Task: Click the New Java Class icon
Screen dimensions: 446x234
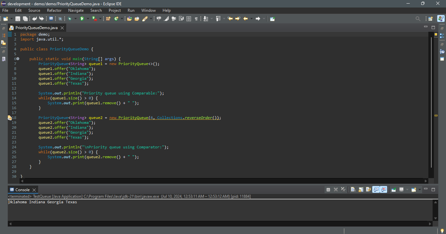Action: click(x=116, y=19)
